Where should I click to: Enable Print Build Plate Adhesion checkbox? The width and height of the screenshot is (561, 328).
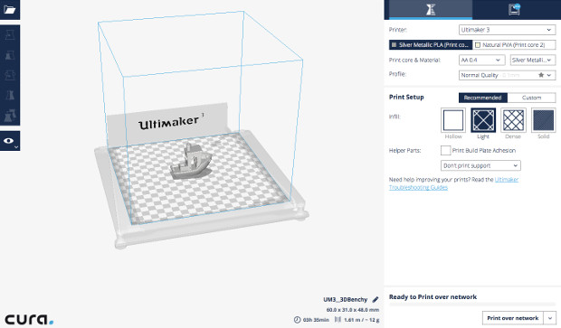click(x=445, y=150)
